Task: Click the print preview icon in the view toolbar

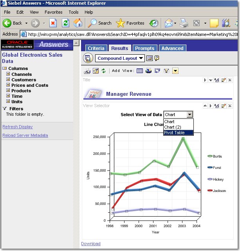Action: 87,71
